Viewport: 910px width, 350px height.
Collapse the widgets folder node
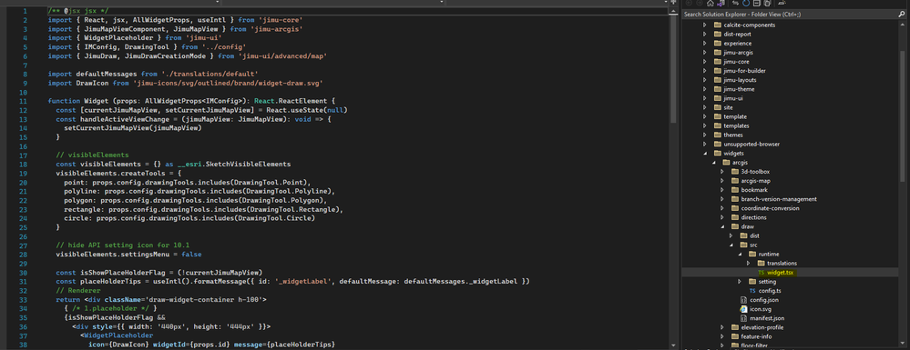(x=705, y=154)
